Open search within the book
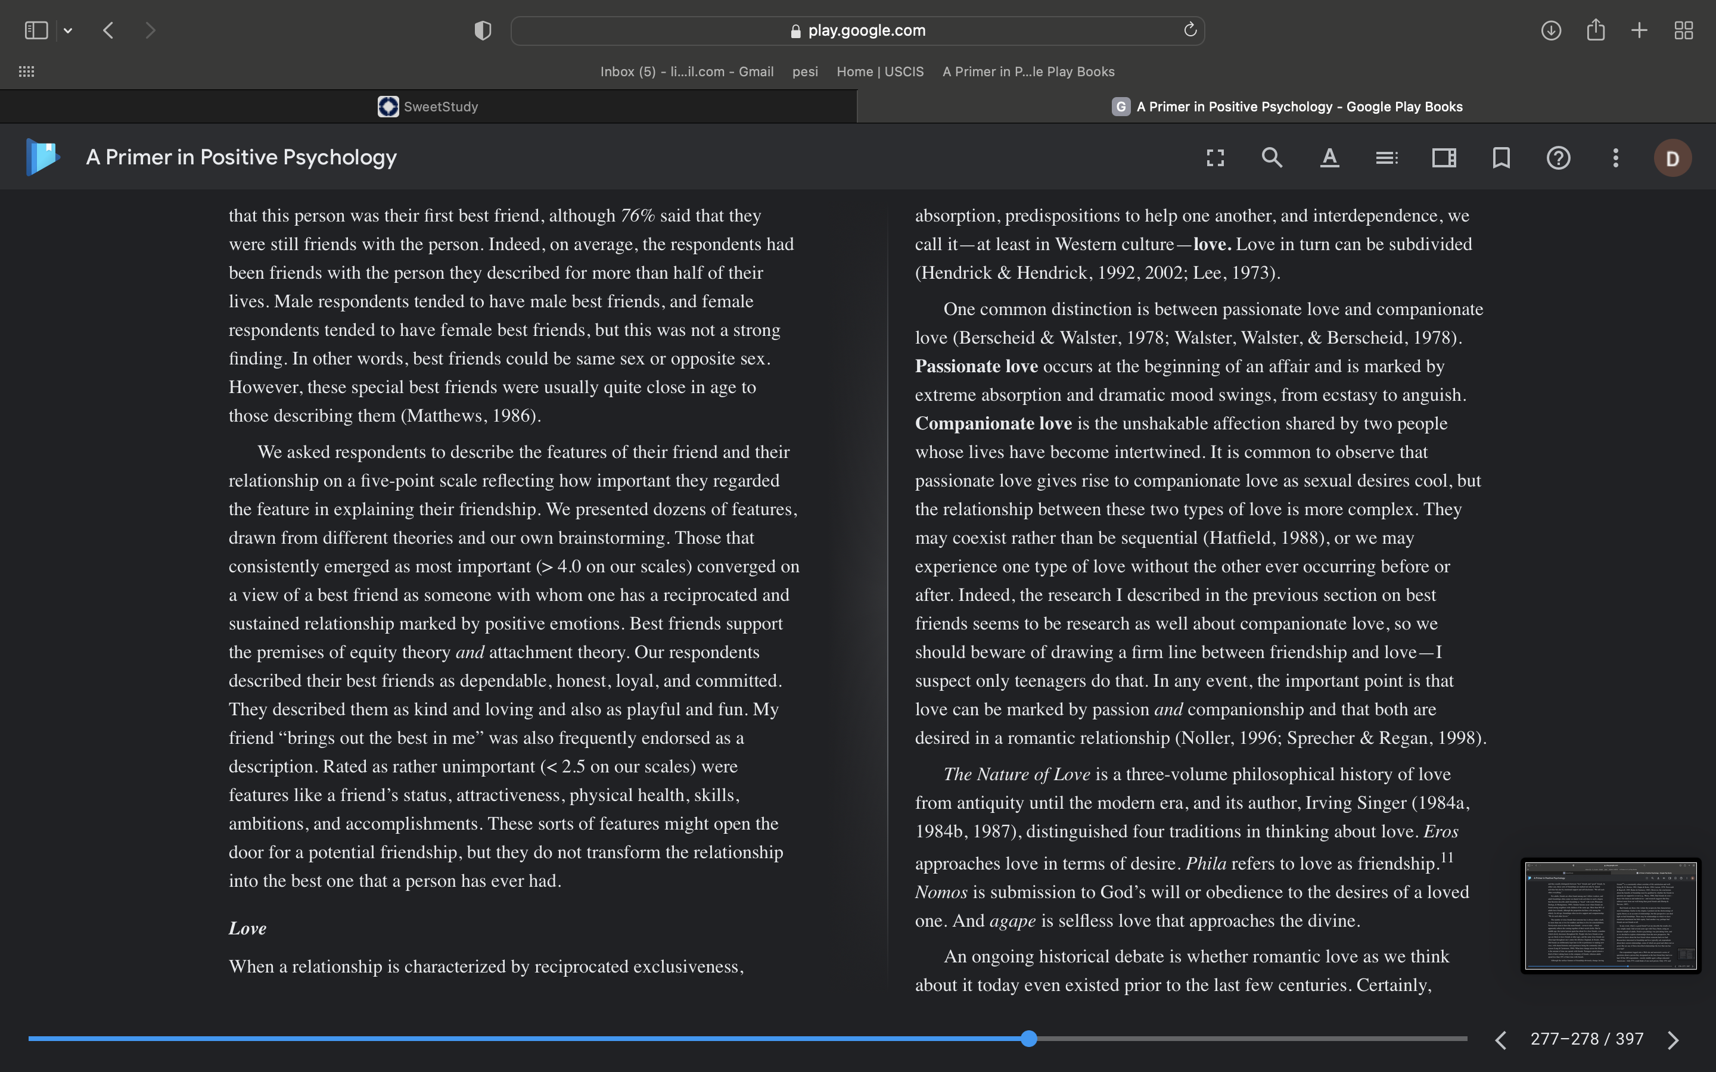The image size is (1716, 1072). tap(1272, 157)
